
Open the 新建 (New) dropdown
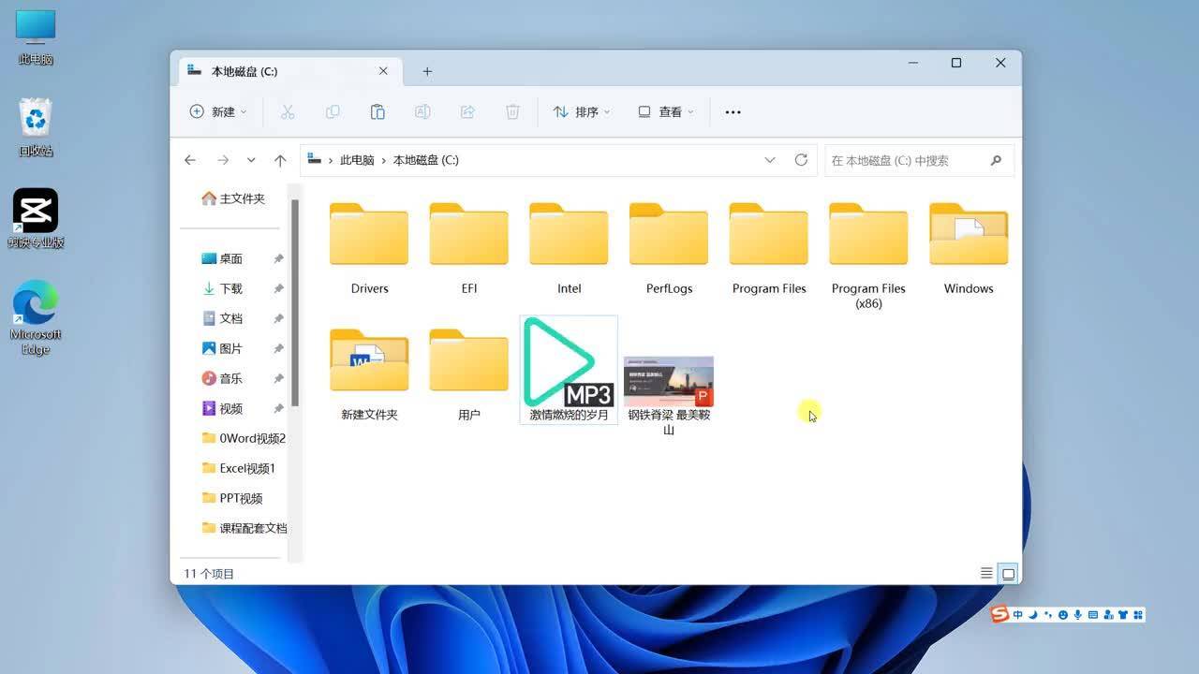(x=217, y=111)
